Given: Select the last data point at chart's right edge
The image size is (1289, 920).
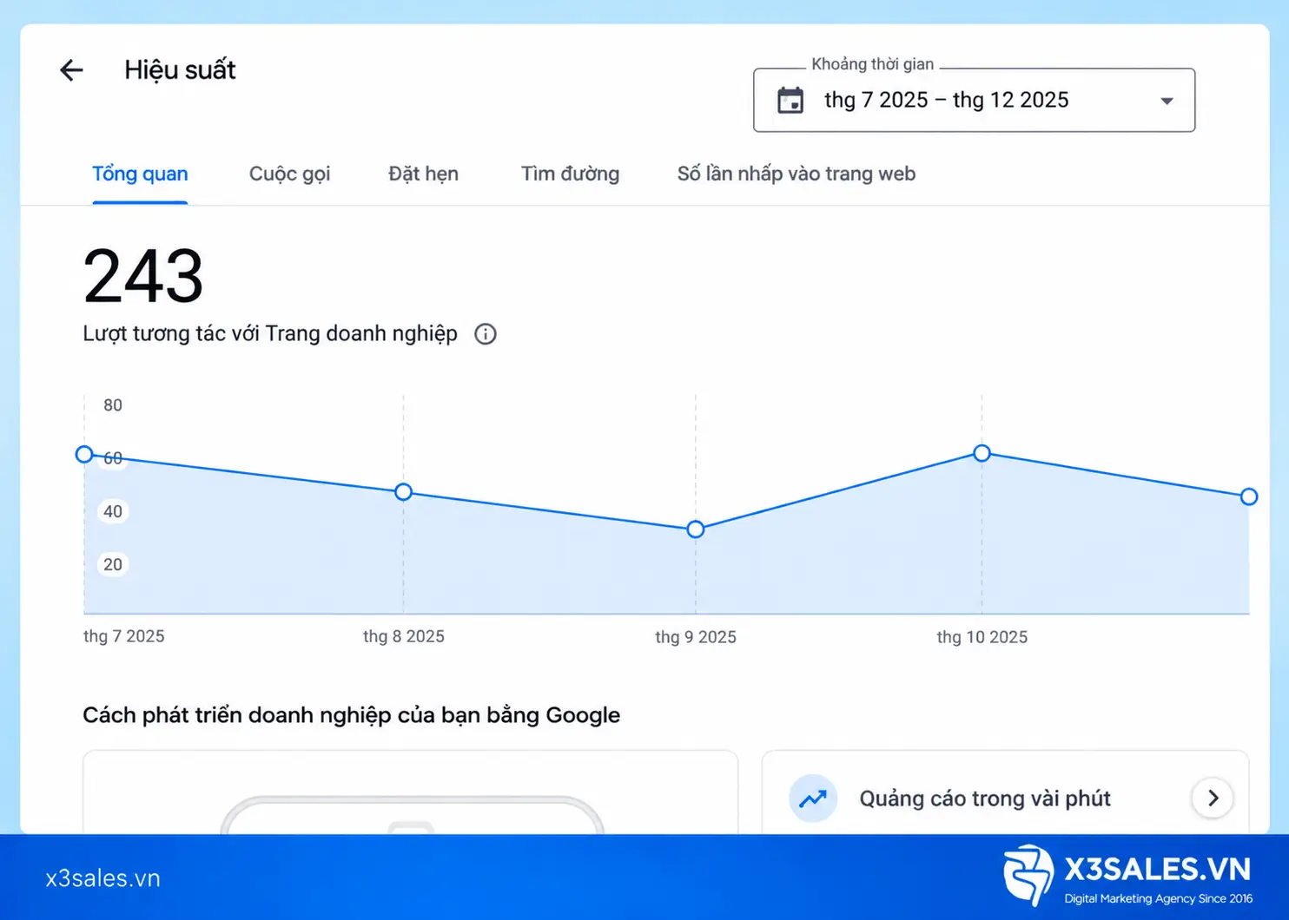Looking at the screenshot, I should pos(1249,496).
